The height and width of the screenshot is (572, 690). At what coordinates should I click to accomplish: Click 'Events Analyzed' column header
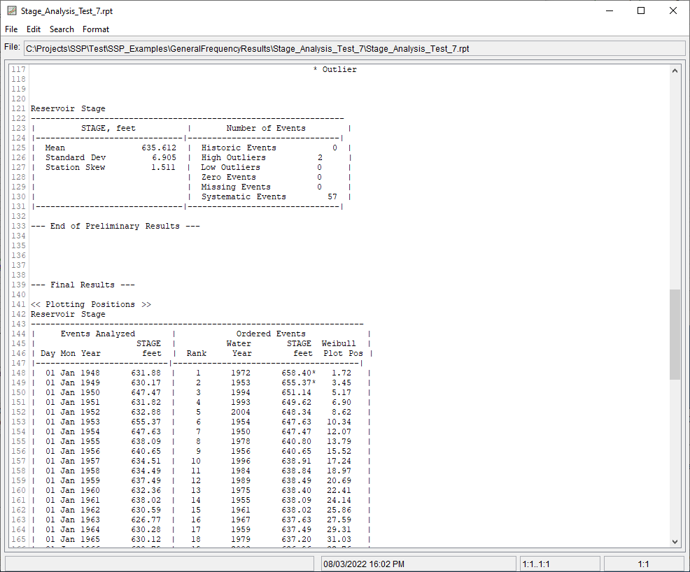(98, 334)
